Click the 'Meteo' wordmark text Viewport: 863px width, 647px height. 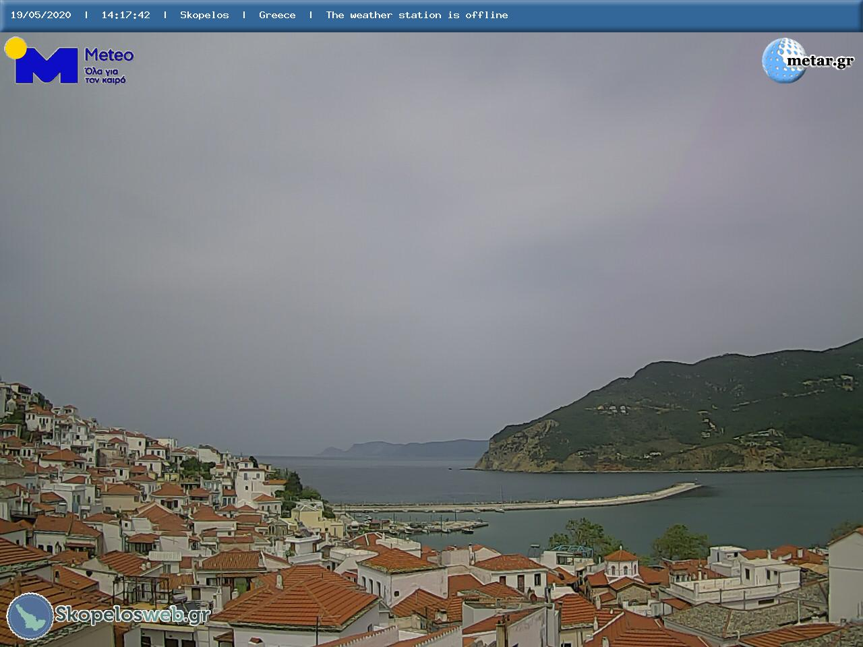109,55
